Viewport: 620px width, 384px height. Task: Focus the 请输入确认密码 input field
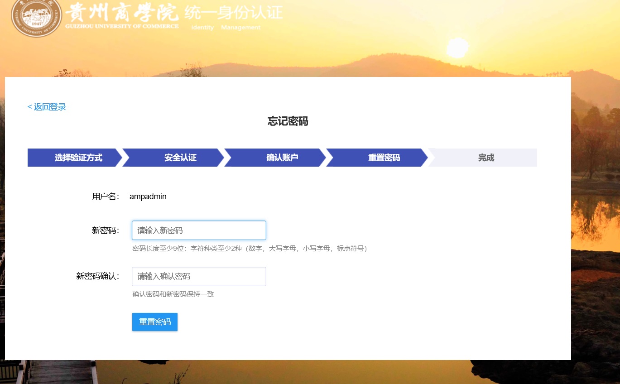pyautogui.click(x=199, y=276)
